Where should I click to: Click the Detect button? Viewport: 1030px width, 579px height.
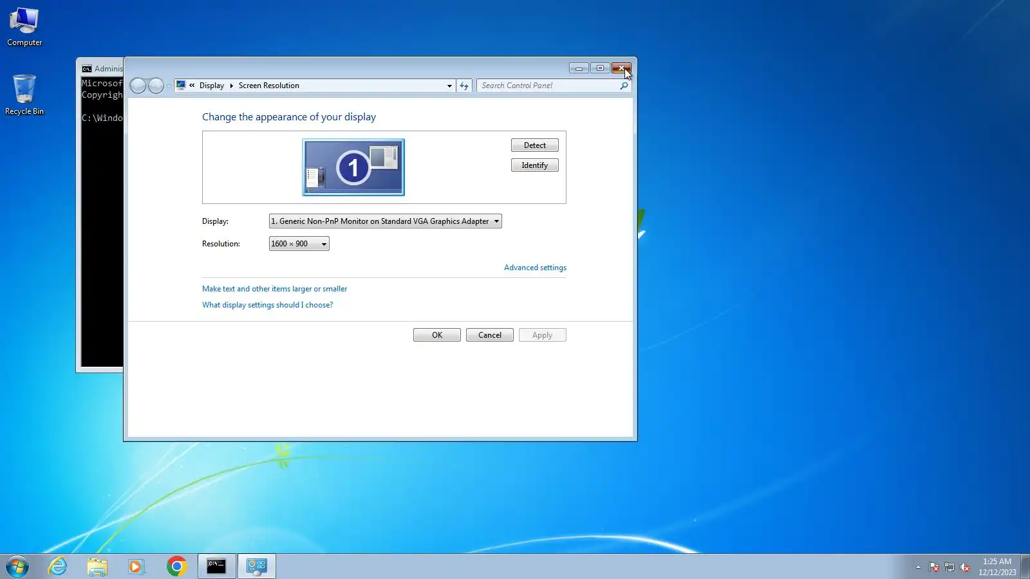click(x=535, y=145)
